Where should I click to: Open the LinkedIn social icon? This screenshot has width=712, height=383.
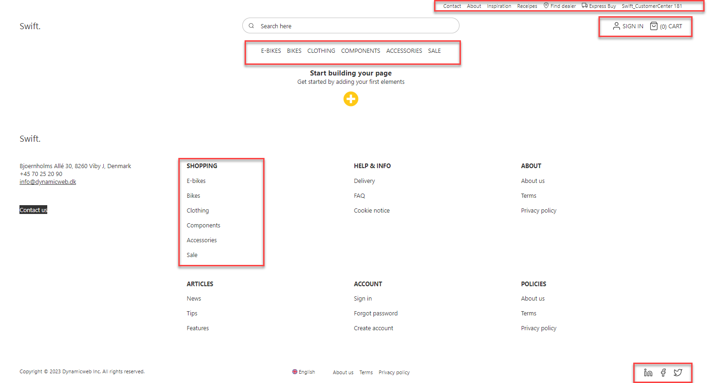pyautogui.click(x=648, y=372)
